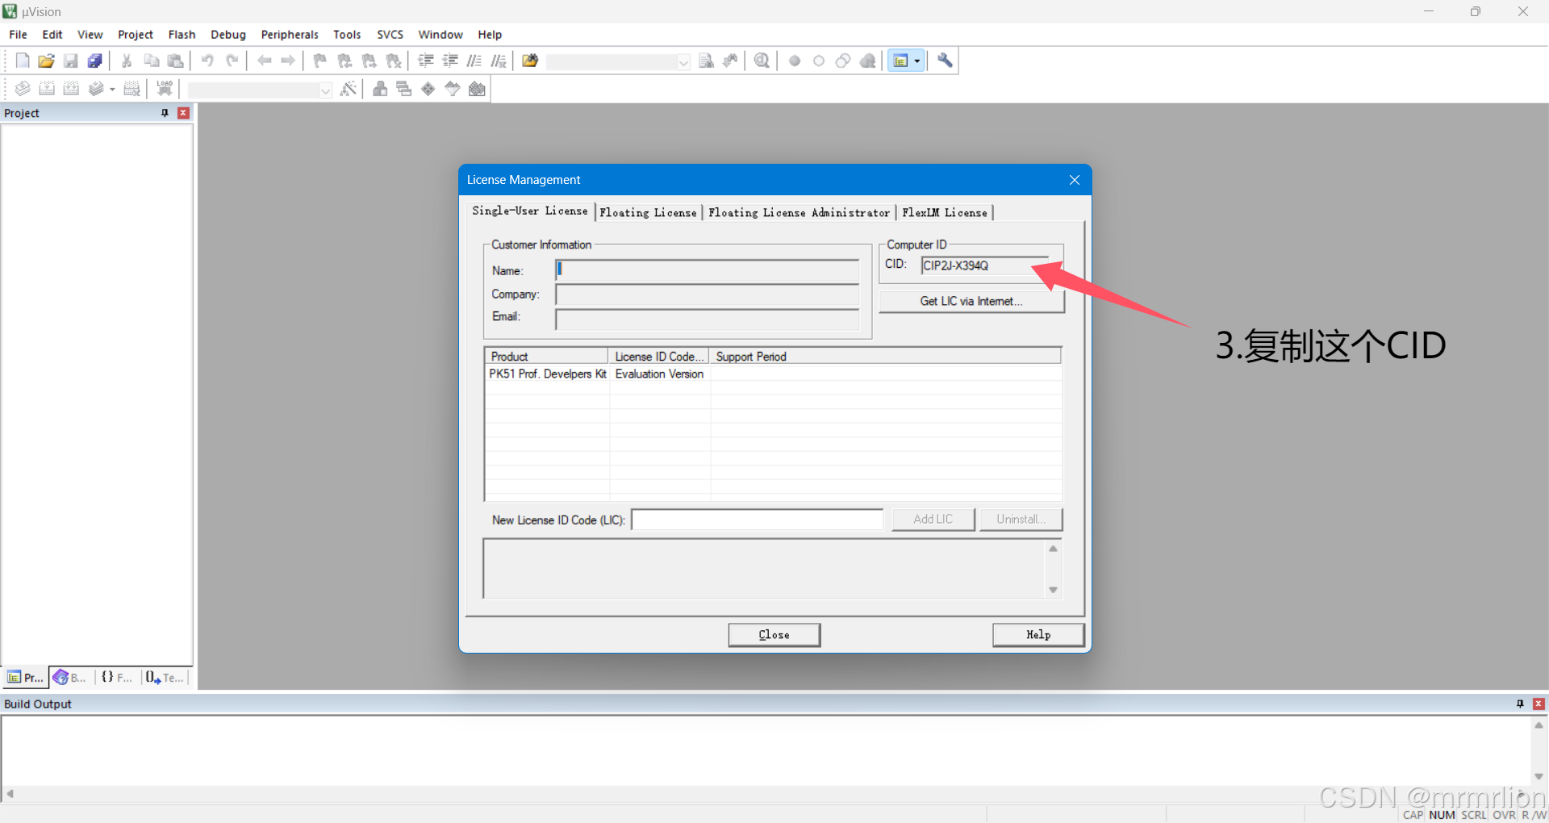This screenshot has width=1549, height=823.
Task: Click the Email input field
Action: point(708,319)
